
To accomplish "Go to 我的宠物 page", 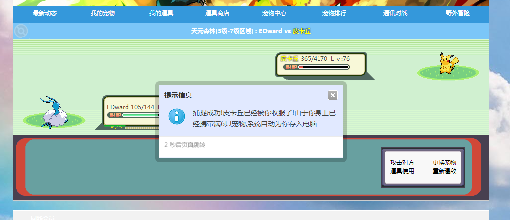I will coord(103,14).
